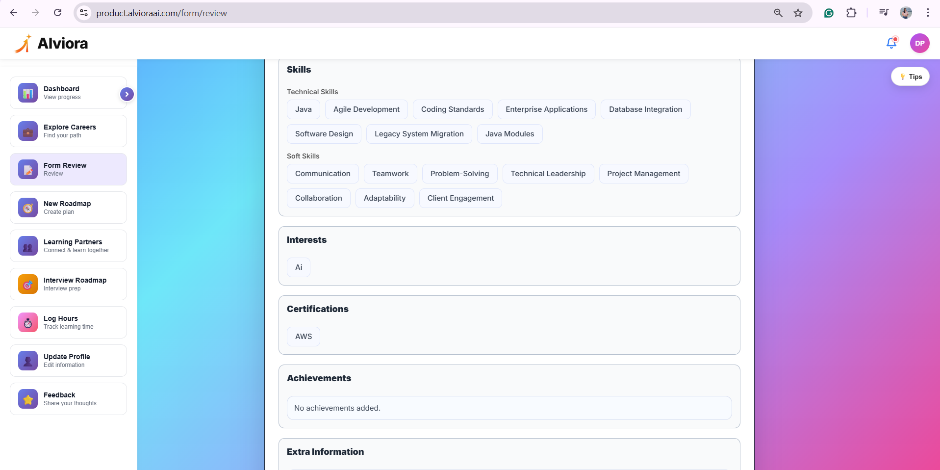The image size is (940, 470).
Task: Open New Roadmap in the sidebar
Action: click(x=68, y=208)
